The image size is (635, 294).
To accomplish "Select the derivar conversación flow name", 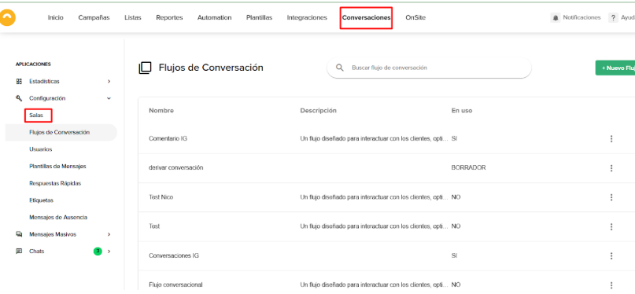I will [175, 167].
